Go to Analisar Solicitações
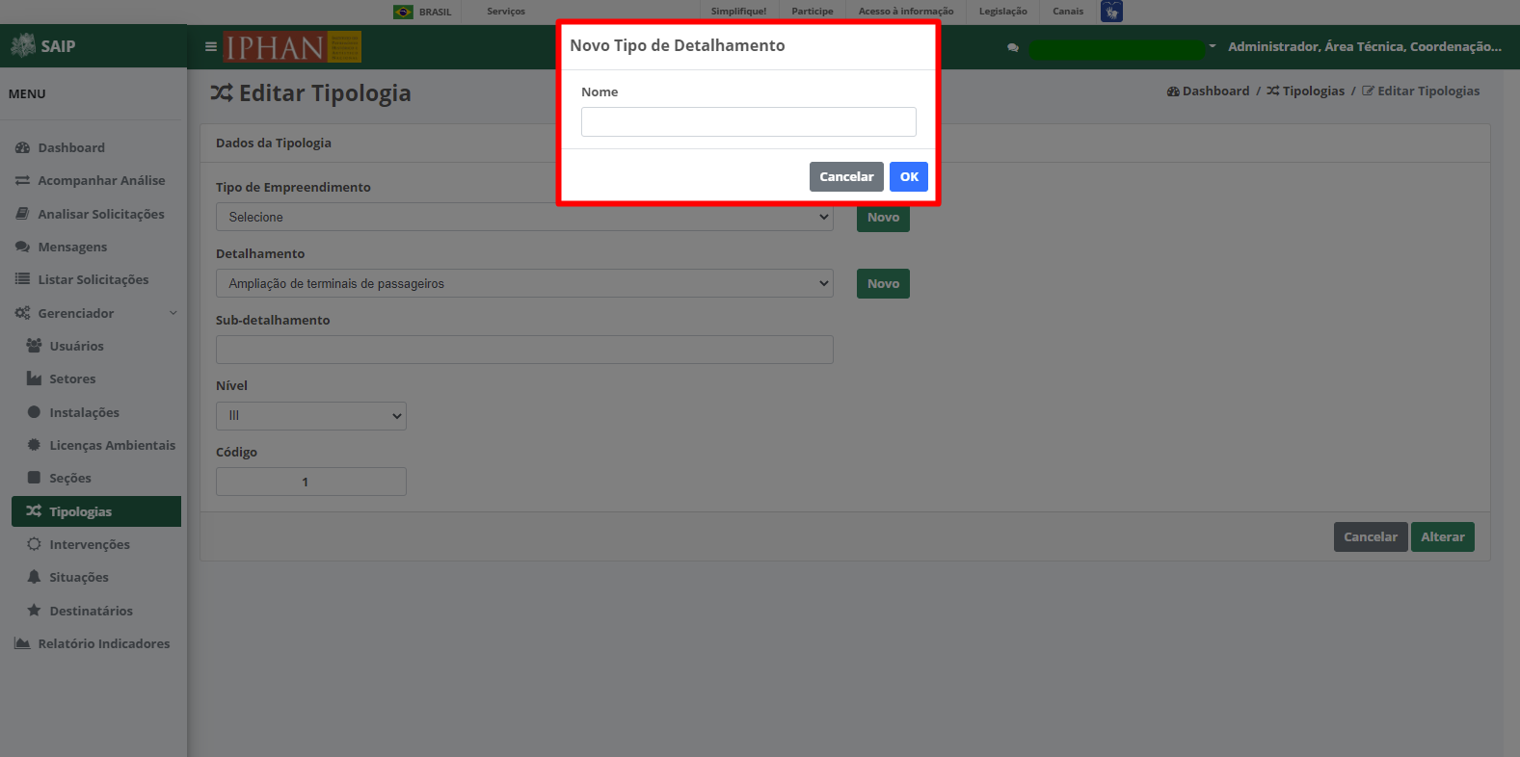This screenshot has width=1520, height=757. pos(101,214)
